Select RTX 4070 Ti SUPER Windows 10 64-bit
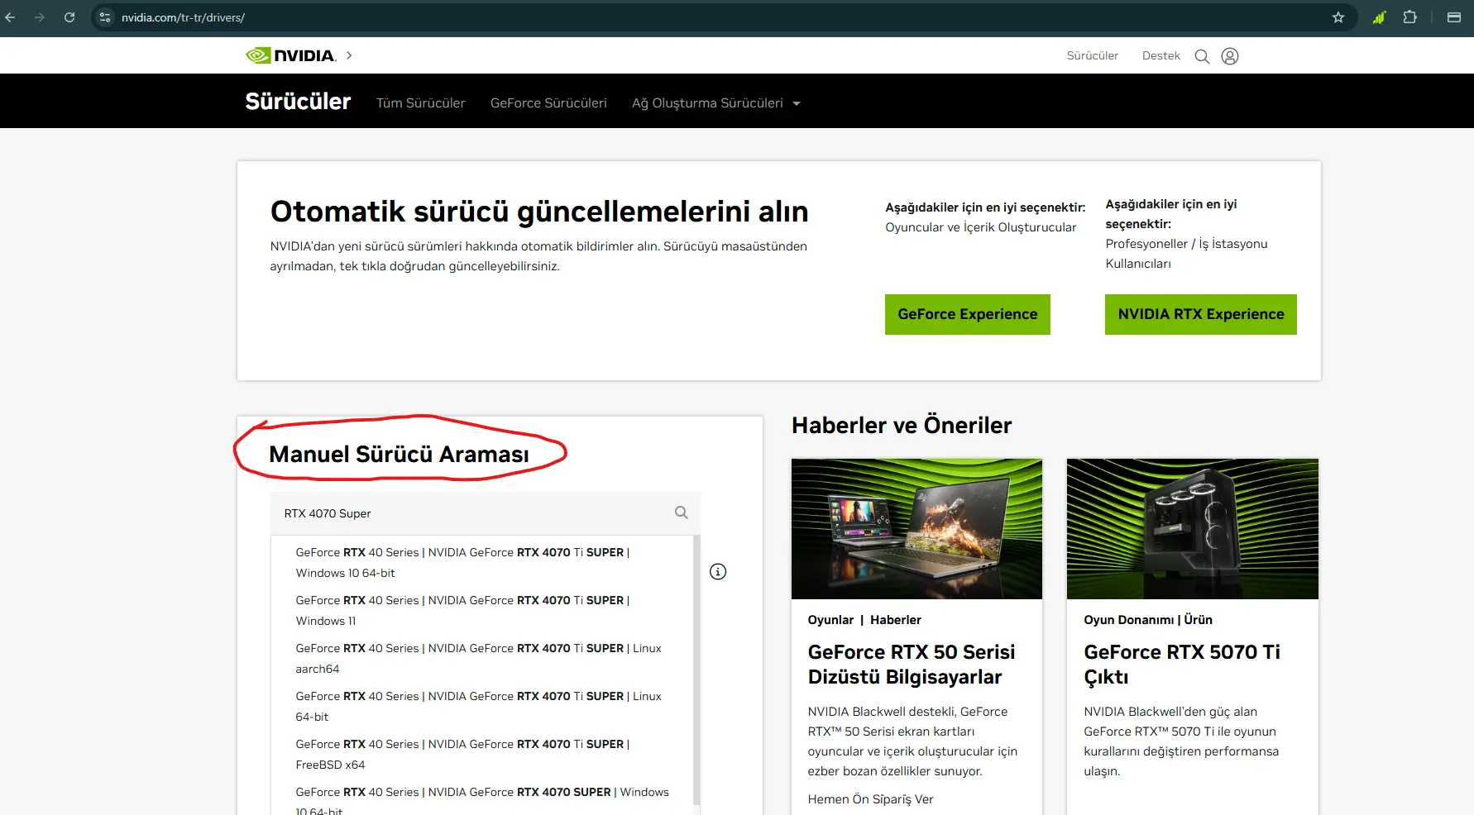 tap(481, 562)
